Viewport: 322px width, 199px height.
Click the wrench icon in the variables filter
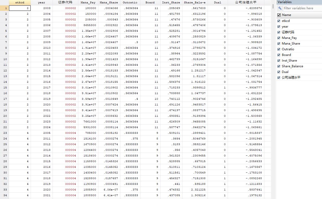[280, 8]
